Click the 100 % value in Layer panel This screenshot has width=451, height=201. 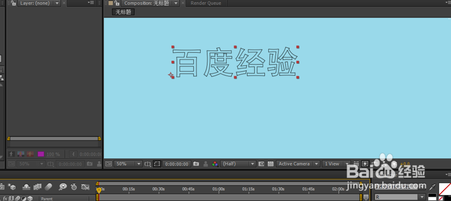tap(53, 154)
